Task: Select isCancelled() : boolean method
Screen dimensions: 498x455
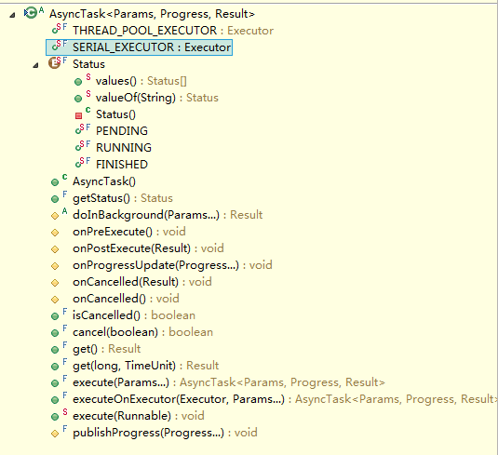Action: point(134,315)
